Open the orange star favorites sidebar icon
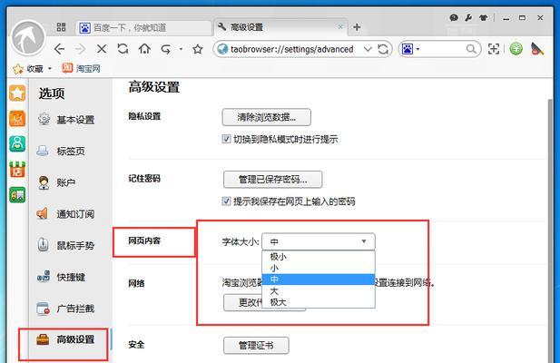This screenshot has height=363, width=560. point(17,93)
